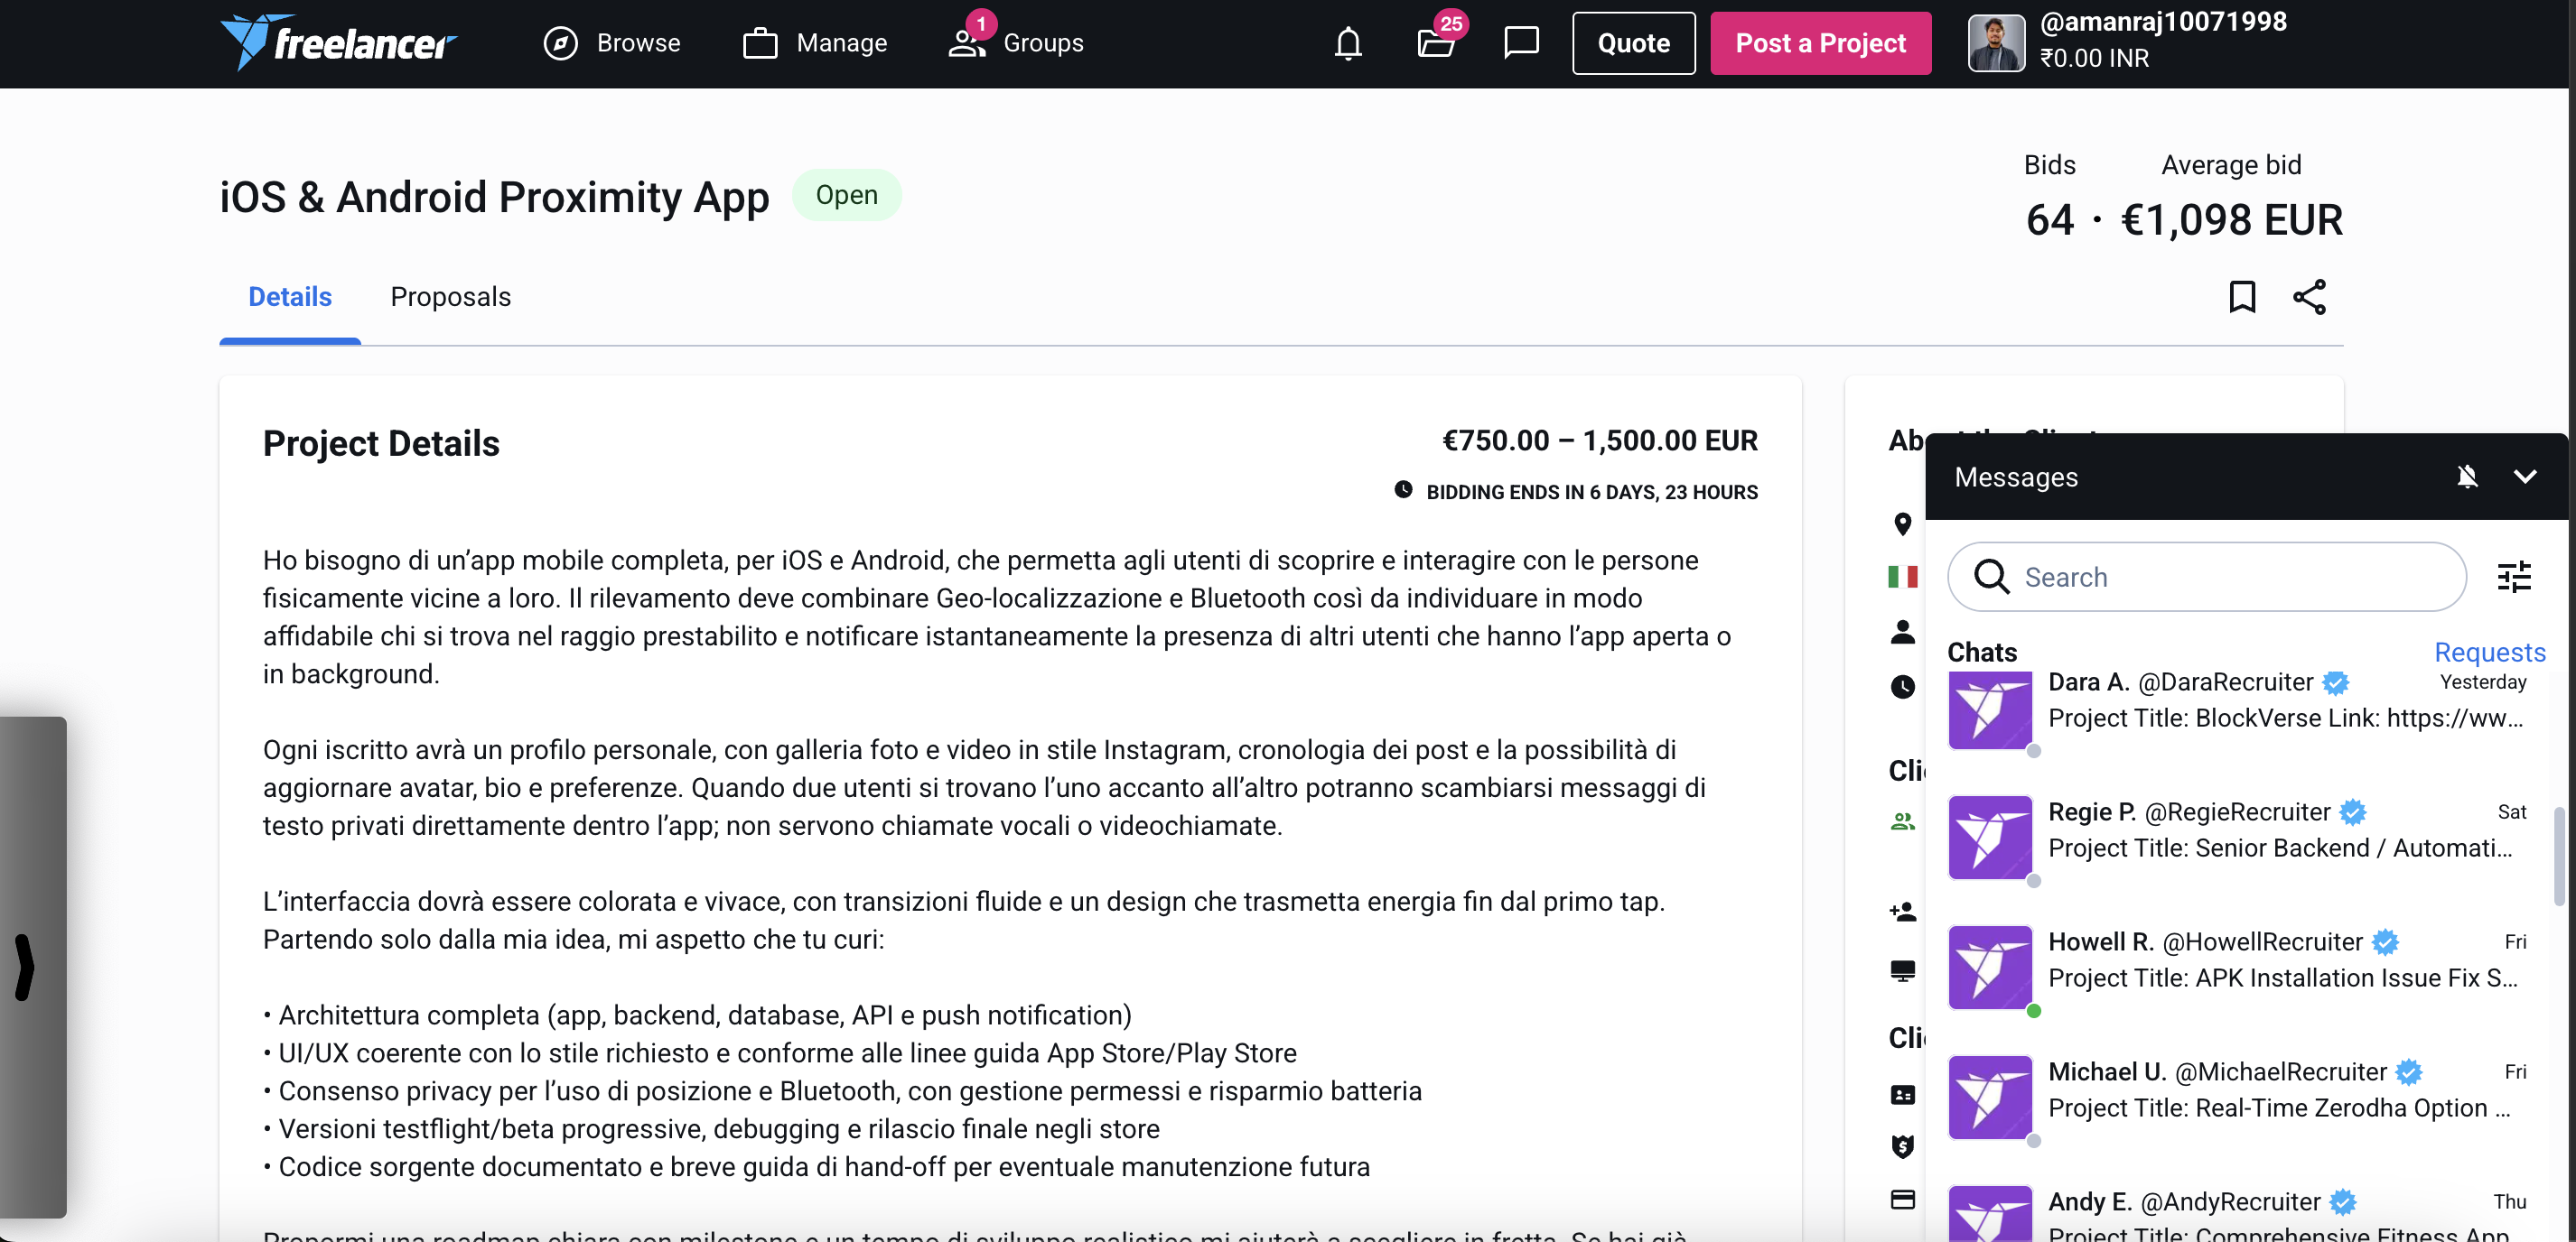2576x1242 pixels.
Task: Select the Details tab
Action: pos(289,296)
